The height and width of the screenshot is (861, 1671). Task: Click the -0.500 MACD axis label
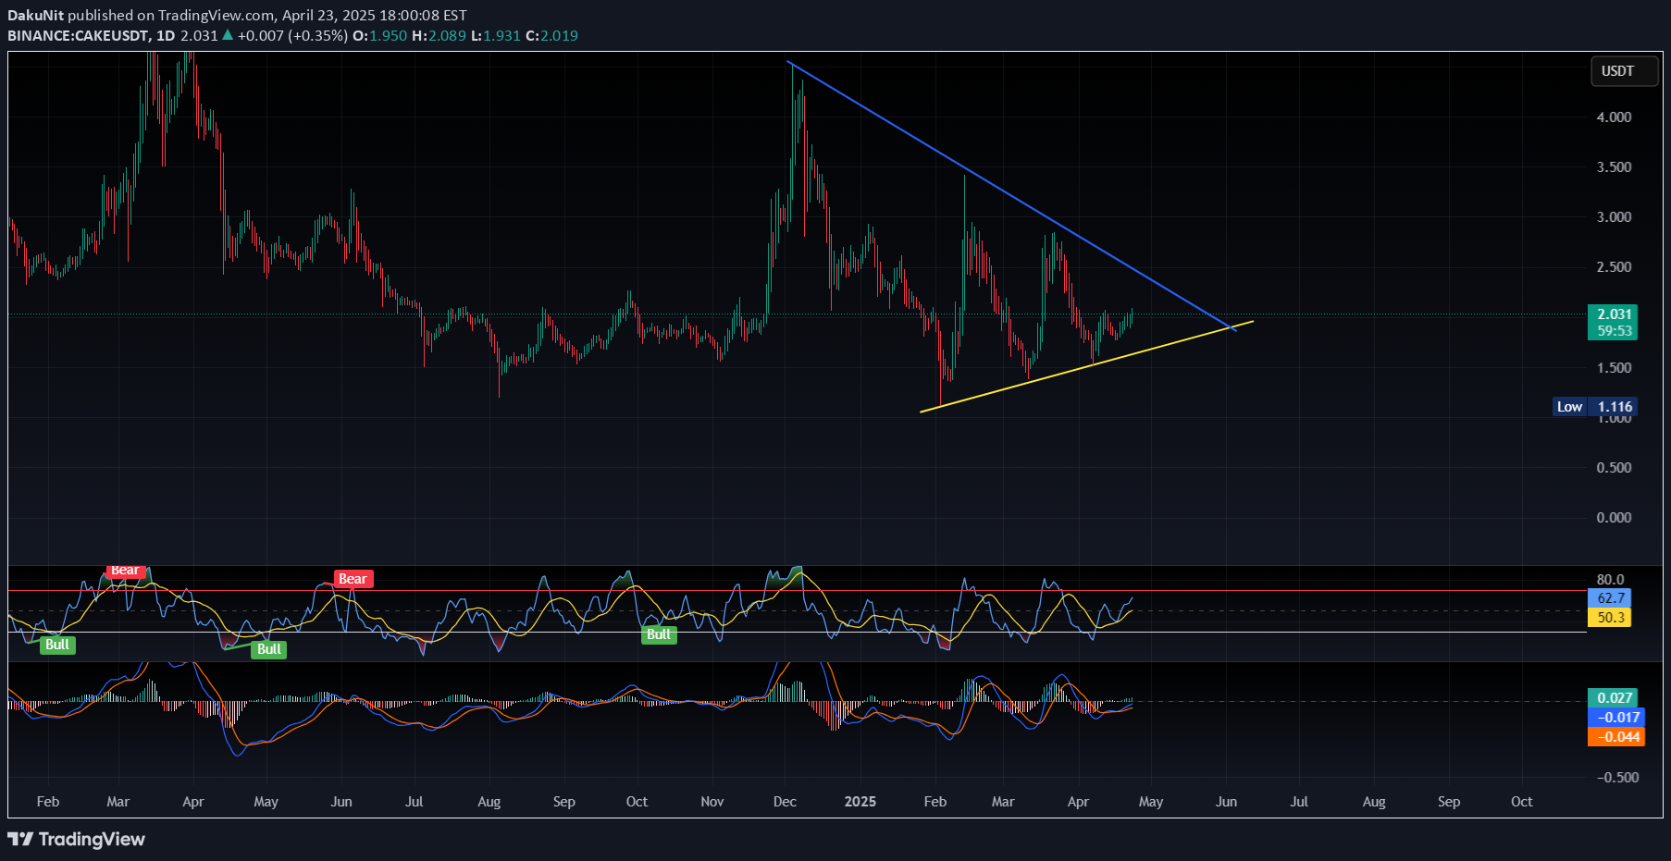pyautogui.click(x=1617, y=778)
